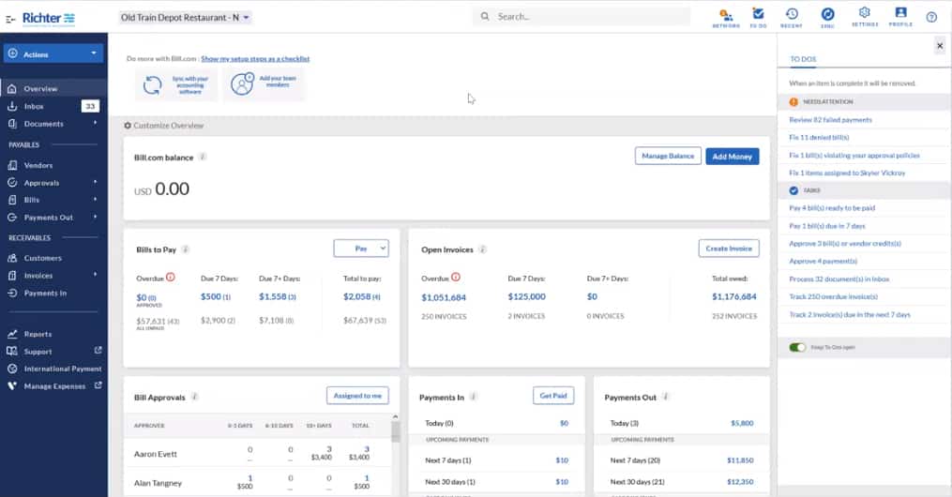The height and width of the screenshot is (497, 952).
Task: Click the Create Invoice button
Action: coord(729,248)
